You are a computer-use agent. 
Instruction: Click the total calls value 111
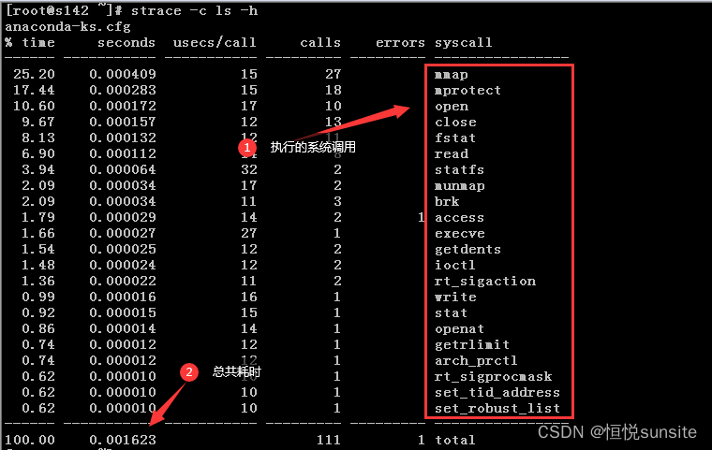click(x=328, y=440)
